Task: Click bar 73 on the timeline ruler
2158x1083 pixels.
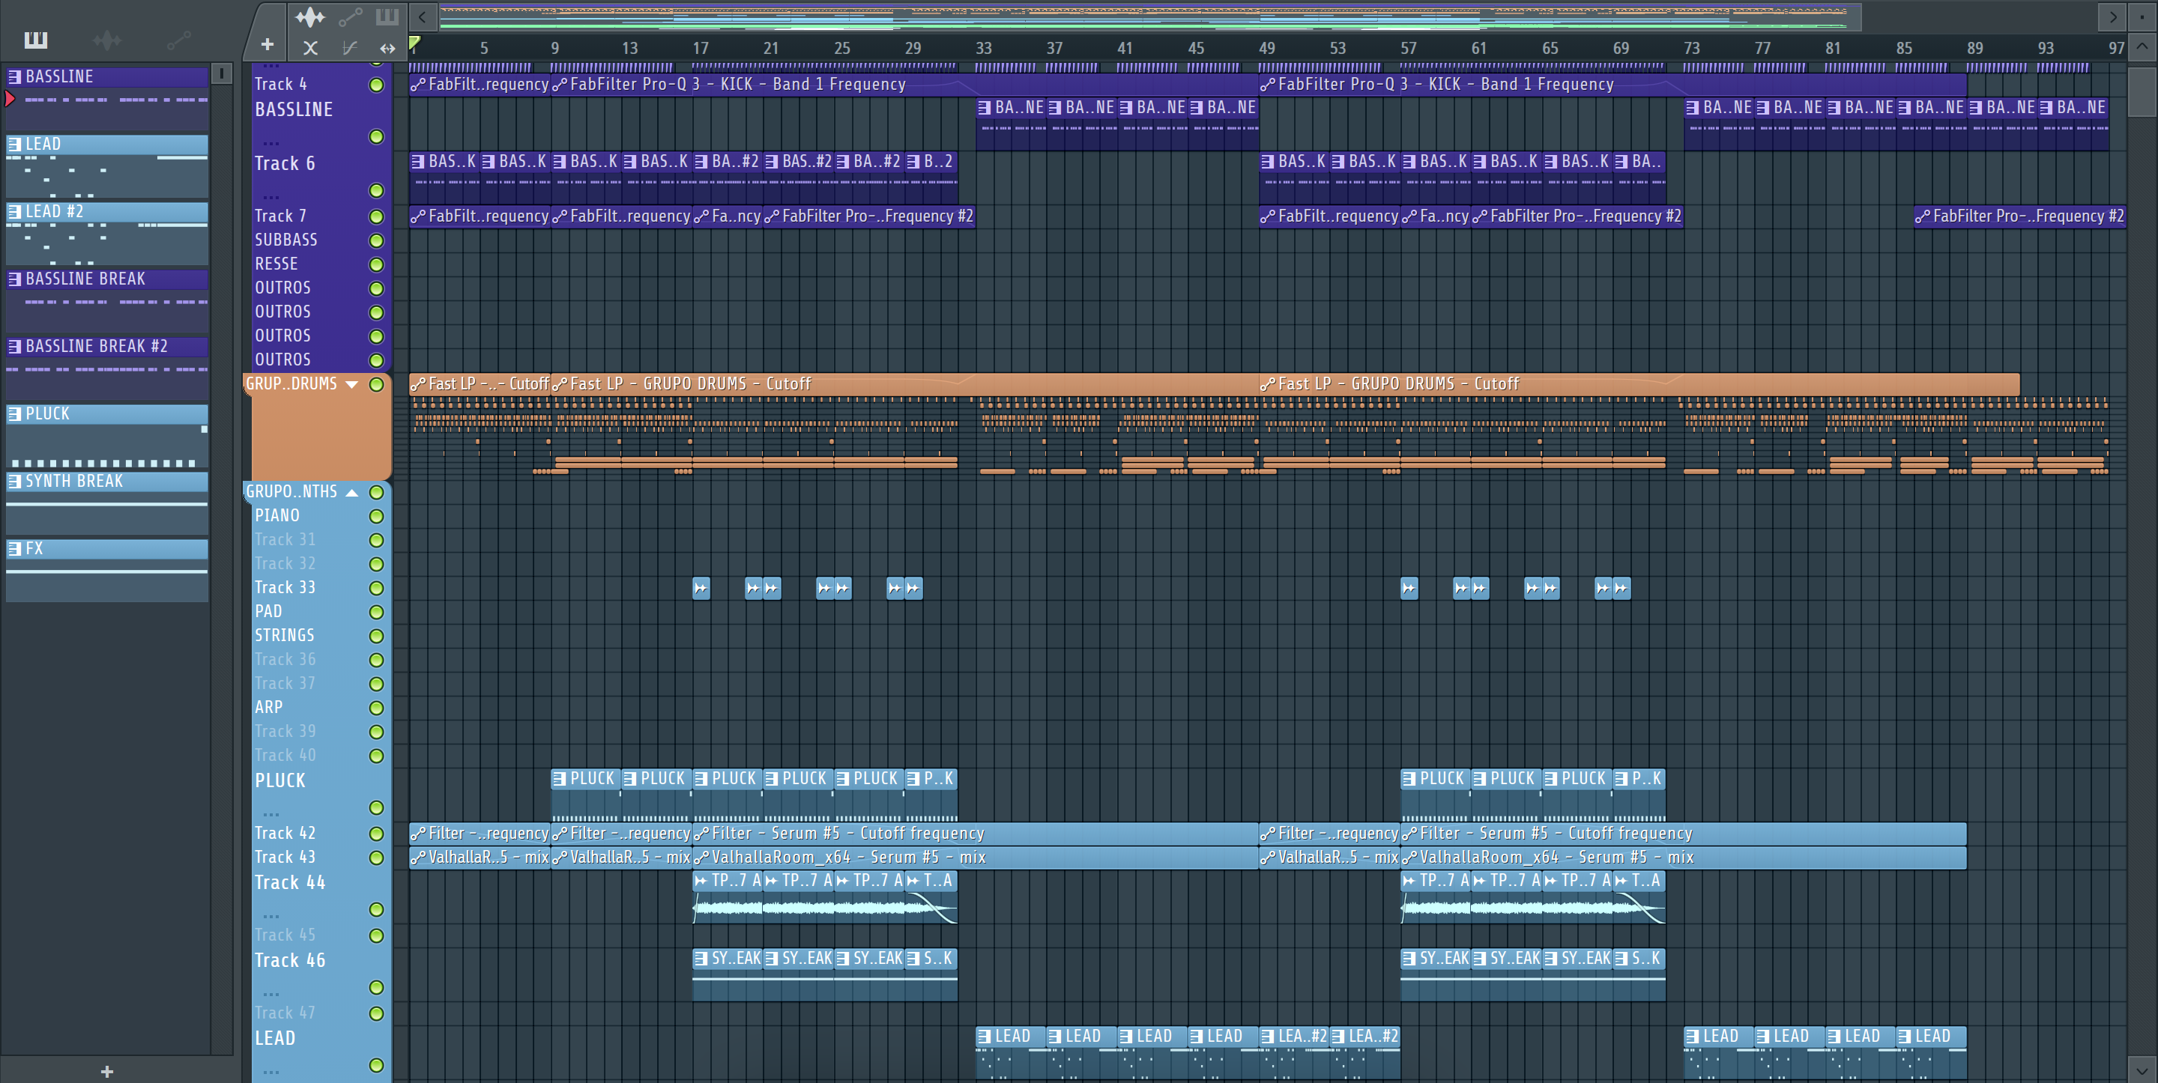Action: point(1691,49)
